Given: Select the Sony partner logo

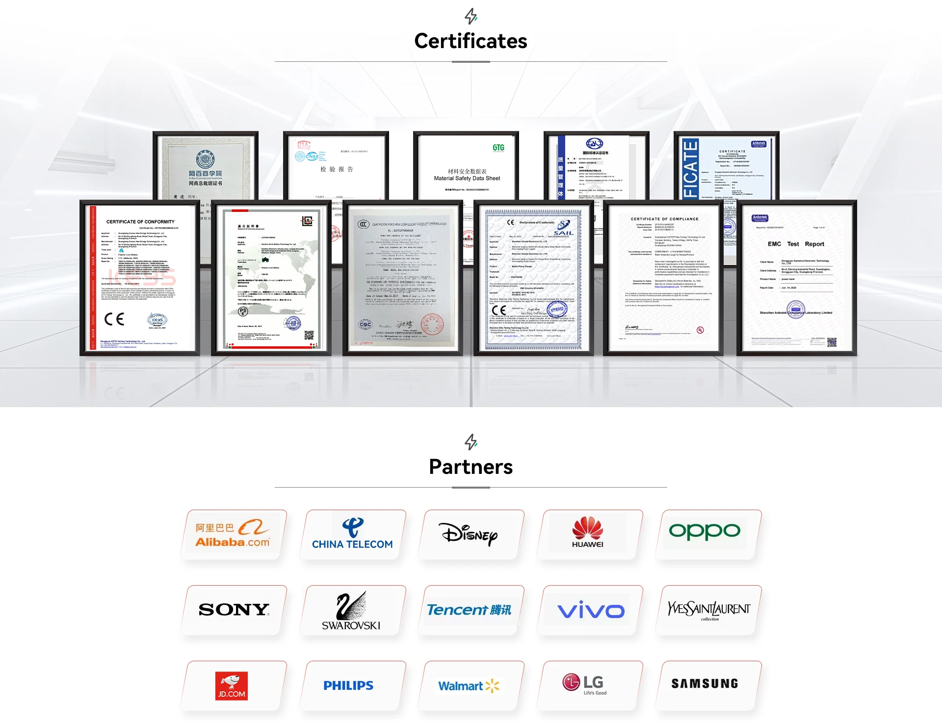Looking at the screenshot, I should (x=234, y=610).
